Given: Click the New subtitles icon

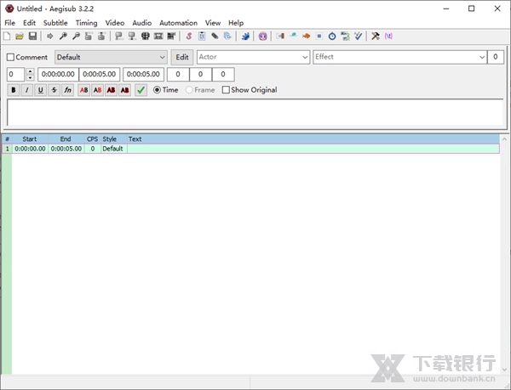Looking at the screenshot, I should point(8,37).
